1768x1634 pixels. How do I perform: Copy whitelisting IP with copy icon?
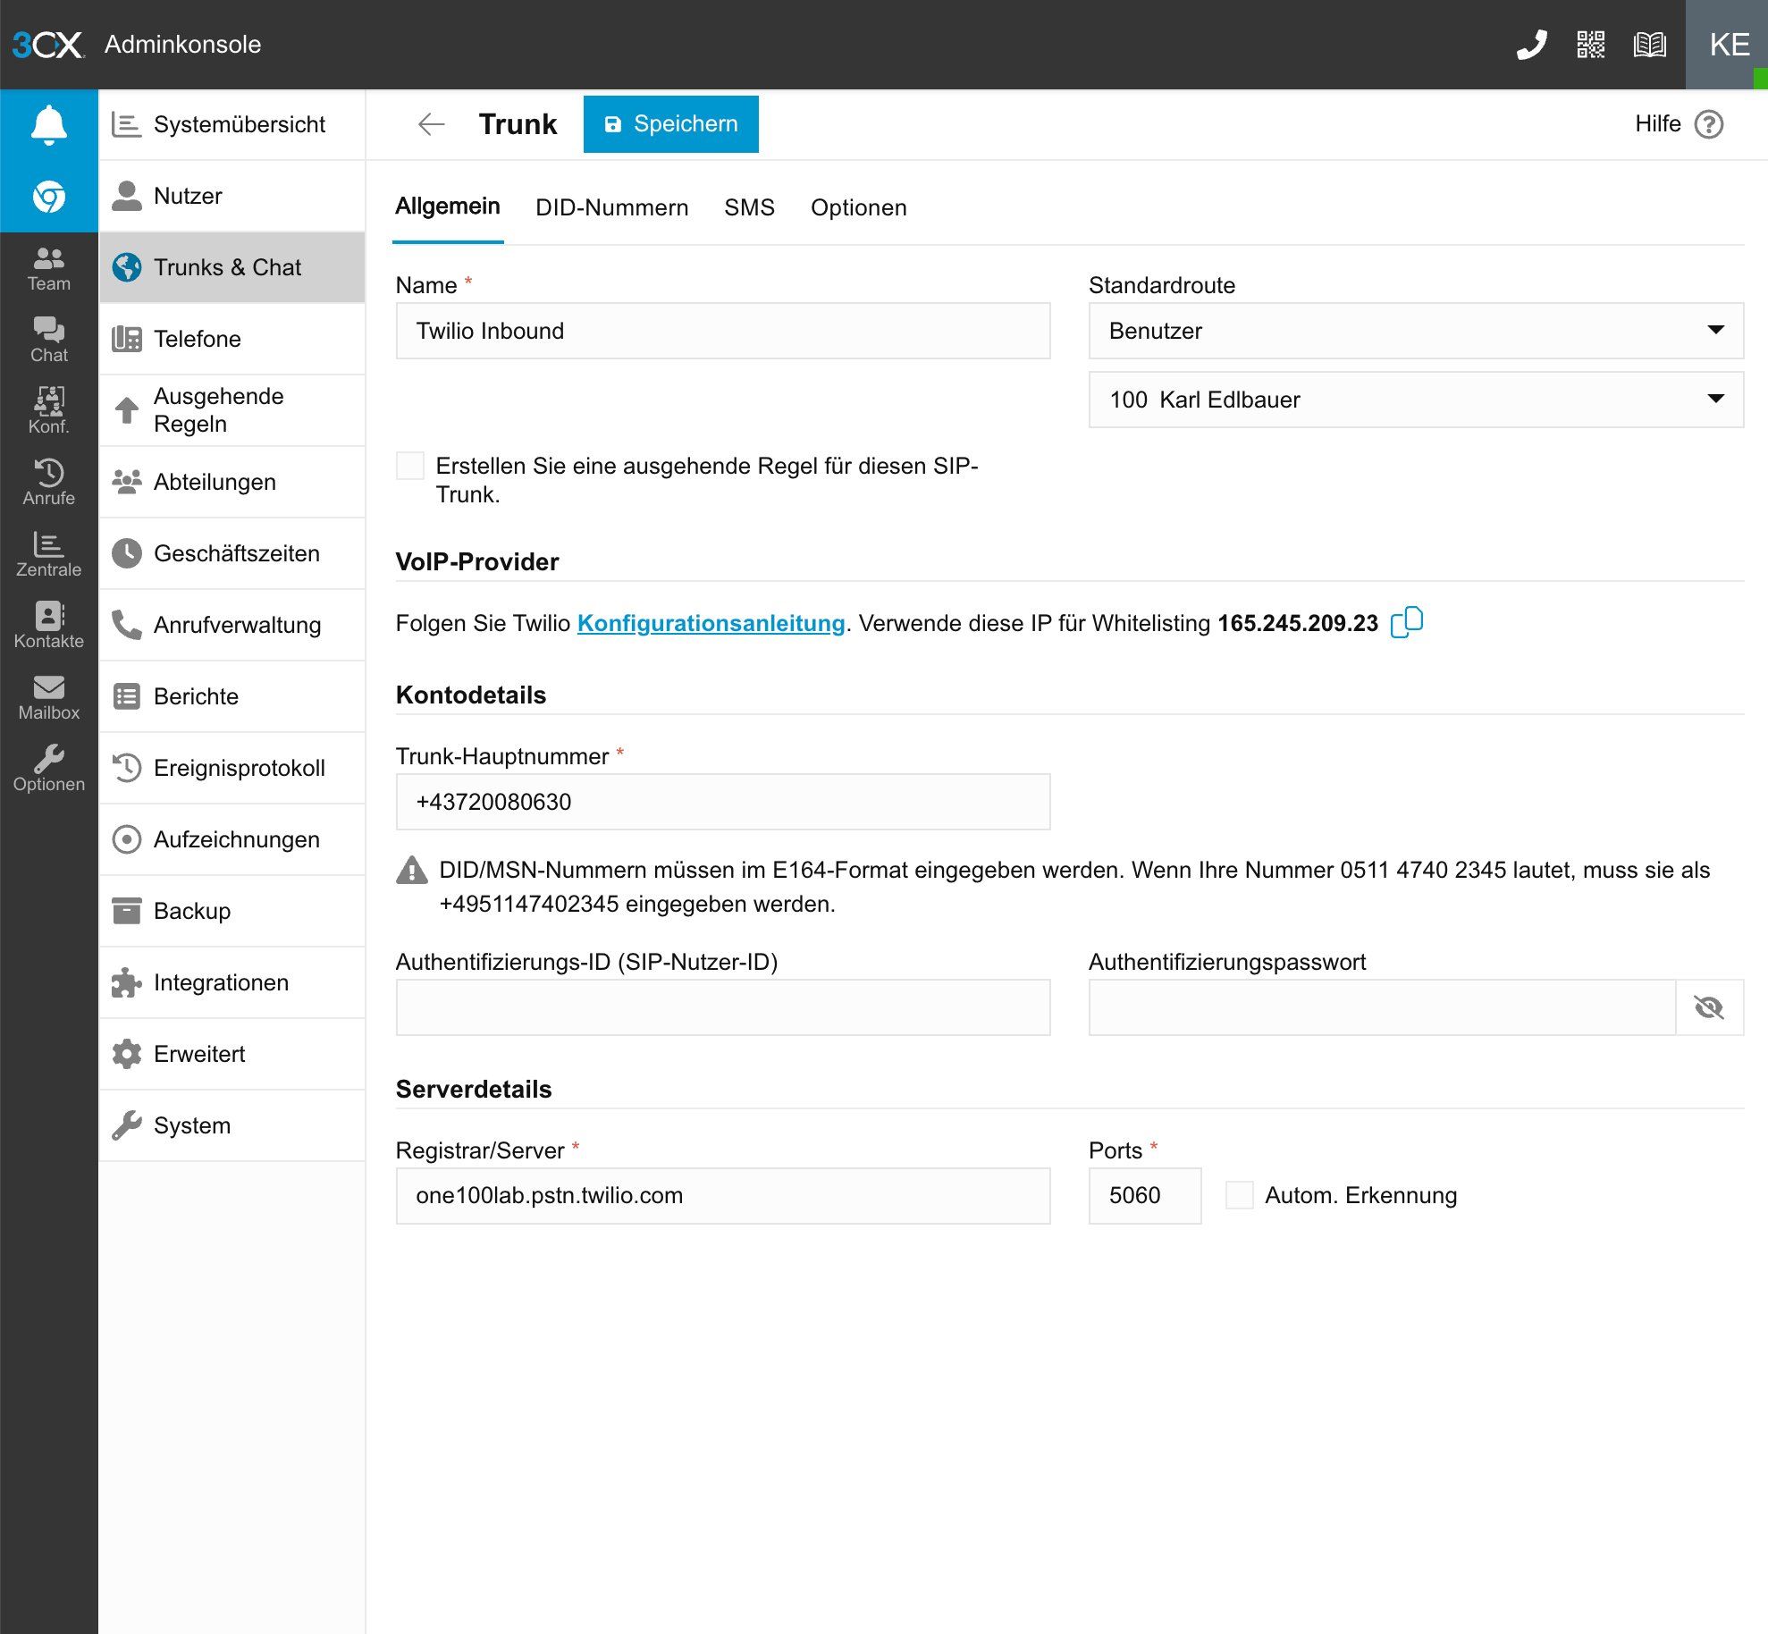[1406, 622]
